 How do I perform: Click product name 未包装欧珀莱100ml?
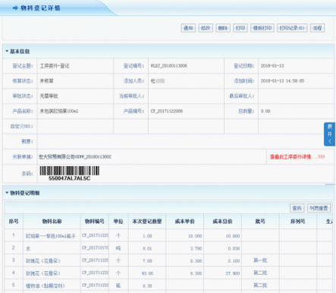(59, 111)
